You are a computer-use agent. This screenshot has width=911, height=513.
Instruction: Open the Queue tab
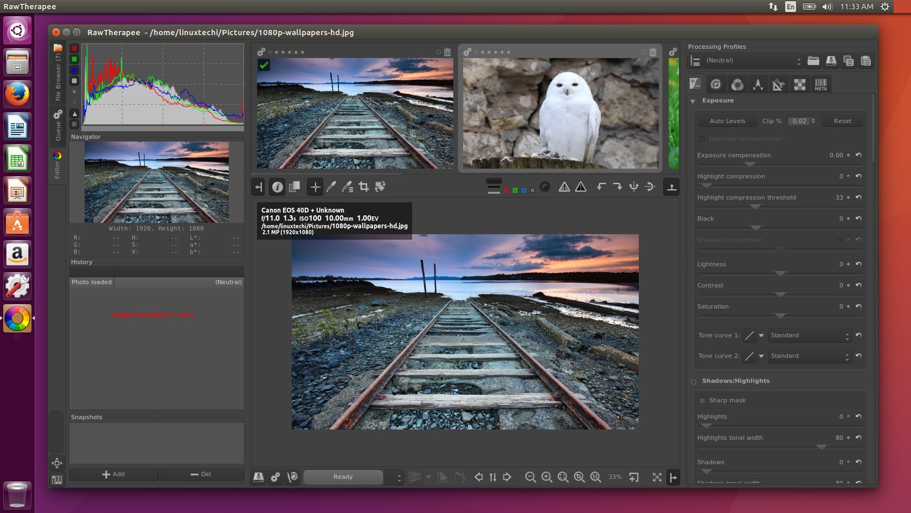click(57, 125)
